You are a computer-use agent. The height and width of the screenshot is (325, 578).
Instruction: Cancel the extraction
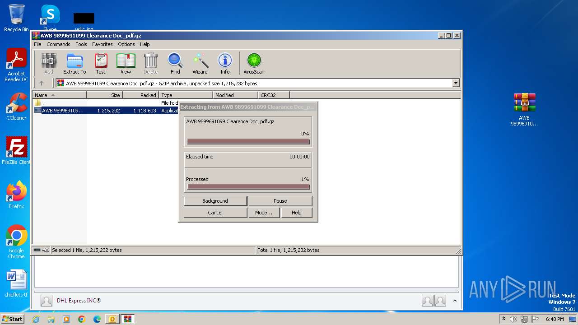pyautogui.click(x=215, y=213)
